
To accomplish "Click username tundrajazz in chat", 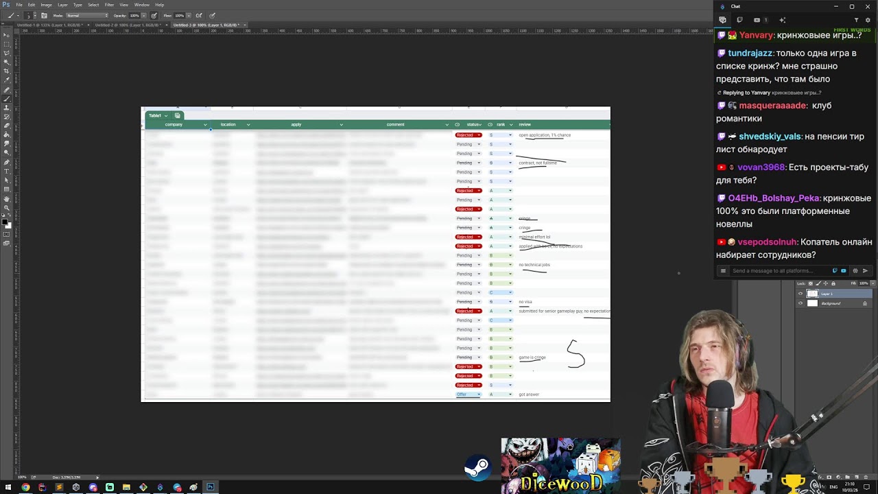I will click(750, 54).
